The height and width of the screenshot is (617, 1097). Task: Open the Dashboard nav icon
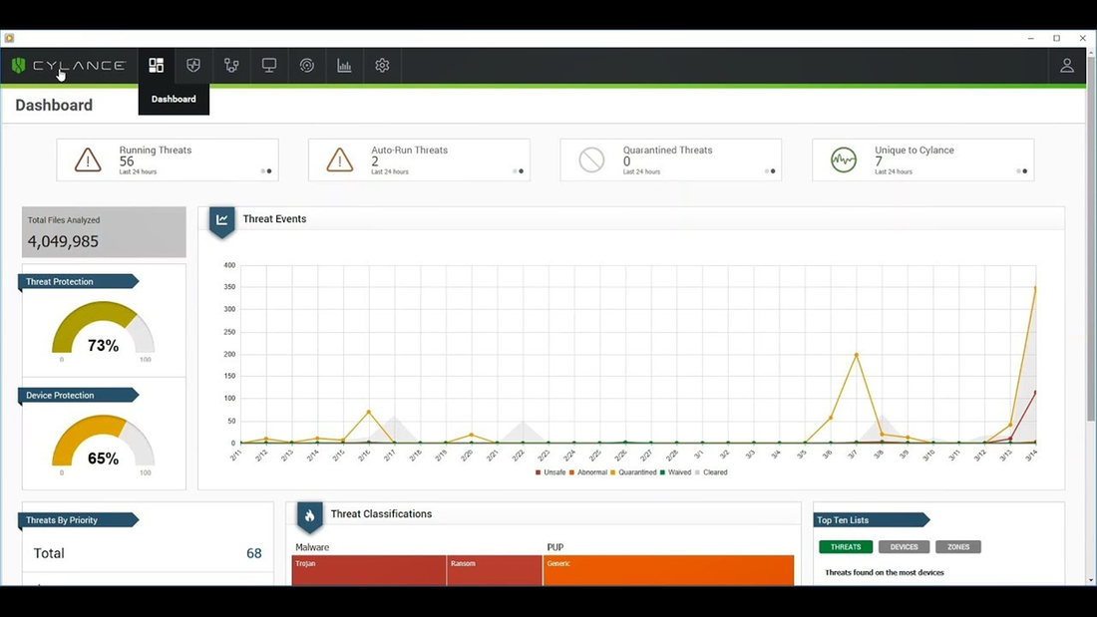pyautogui.click(x=156, y=66)
